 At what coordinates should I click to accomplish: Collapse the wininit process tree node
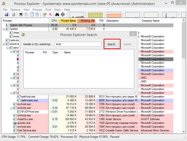coord(4,44)
